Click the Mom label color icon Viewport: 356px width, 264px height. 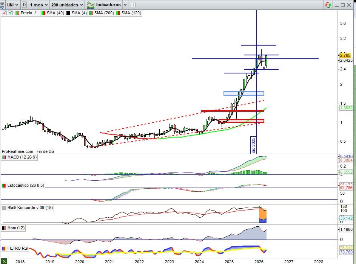point(4,228)
